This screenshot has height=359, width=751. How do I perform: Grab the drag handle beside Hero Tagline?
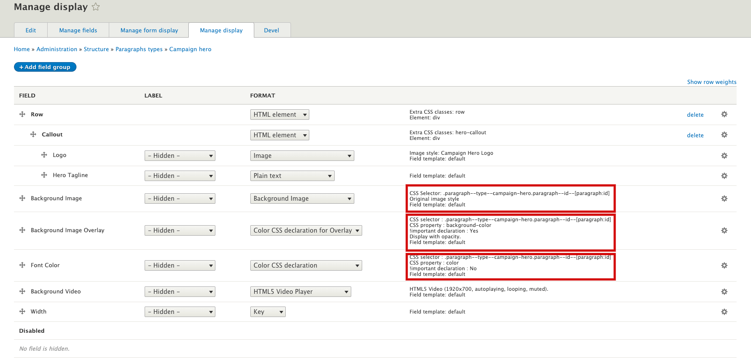[44, 175]
